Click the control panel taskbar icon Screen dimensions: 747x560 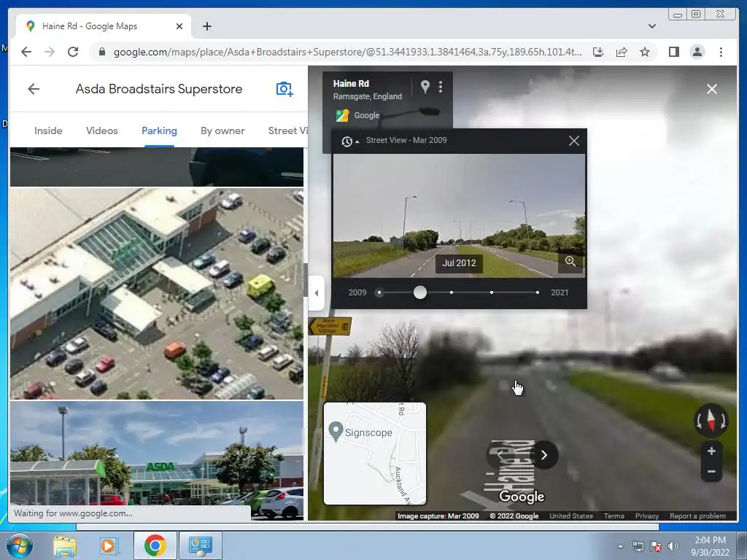click(201, 545)
